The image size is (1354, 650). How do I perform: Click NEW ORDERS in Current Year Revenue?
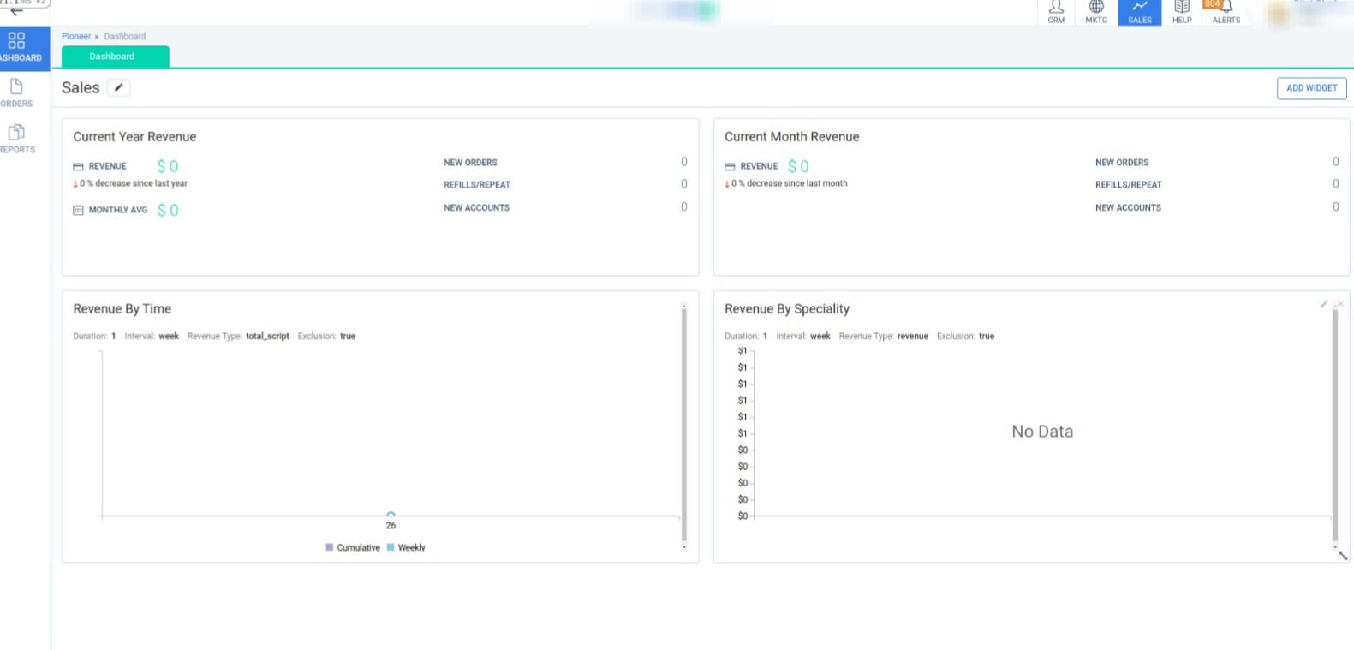tap(470, 163)
